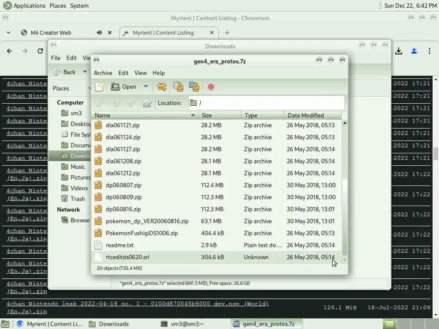Click the archive file list scrollbar
The width and height of the screenshot is (439, 329).
[345, 217]
